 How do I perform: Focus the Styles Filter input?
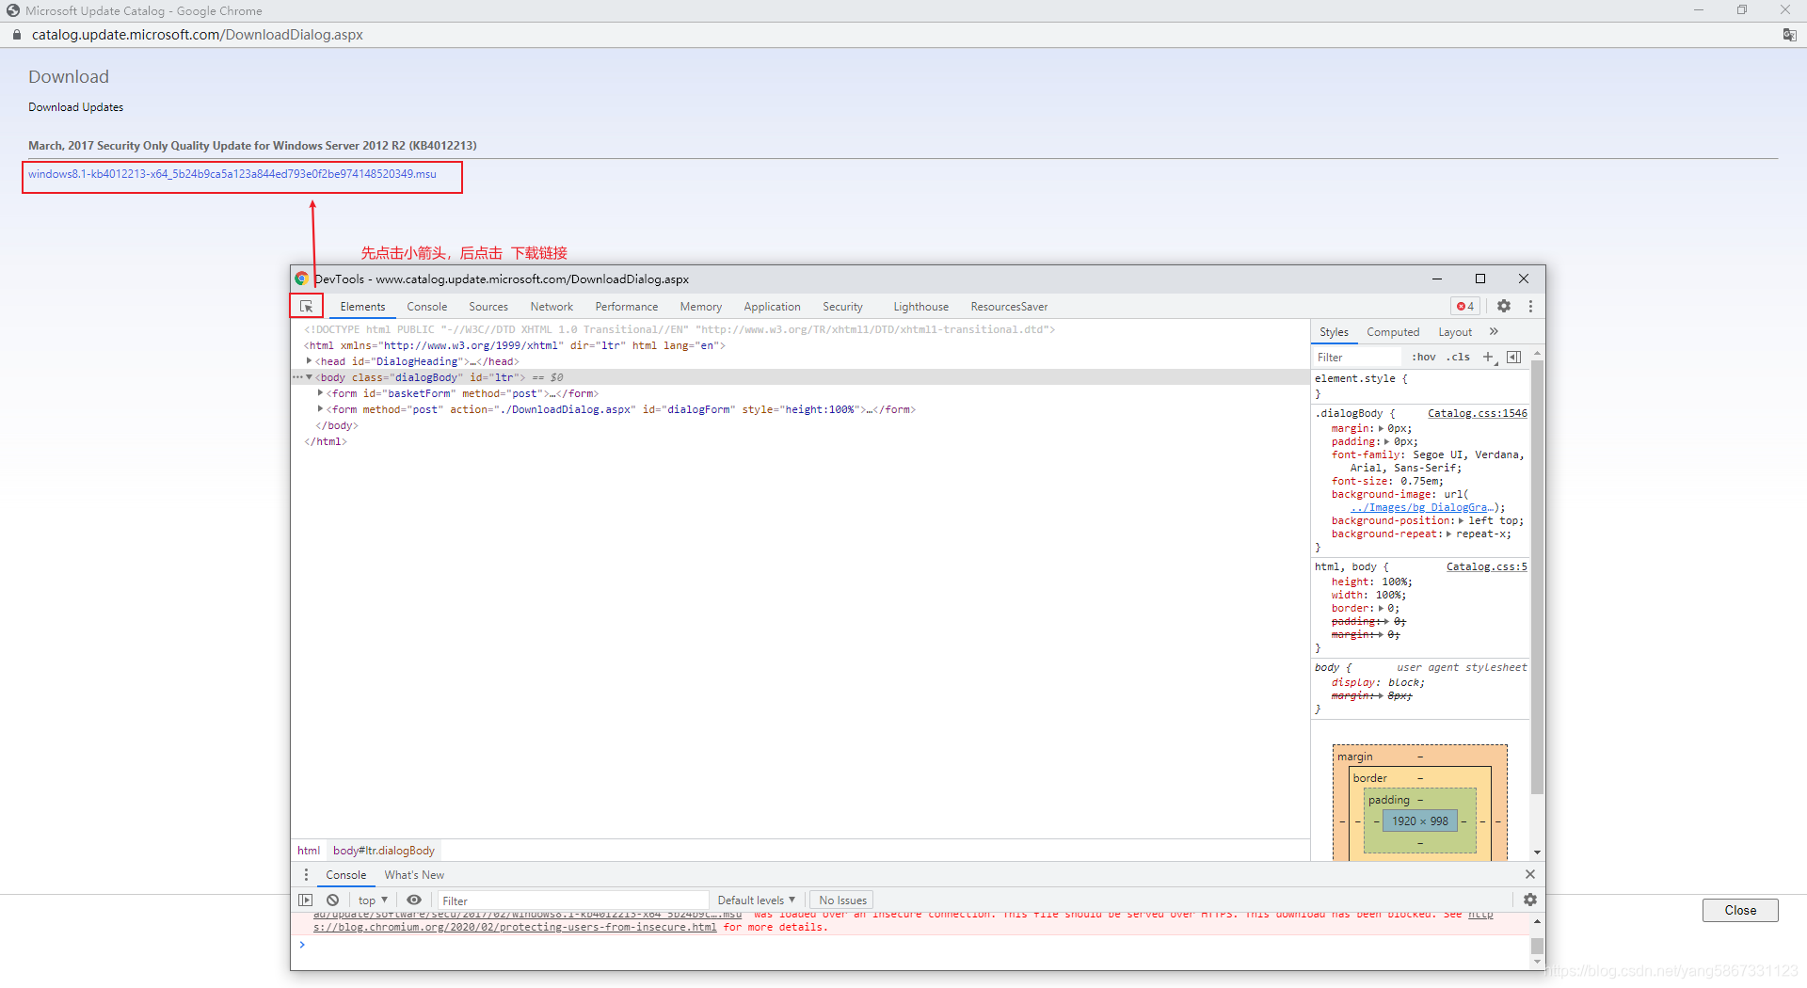[1358, 358]
